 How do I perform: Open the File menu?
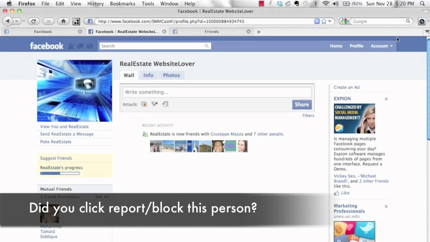coord(45,4)
